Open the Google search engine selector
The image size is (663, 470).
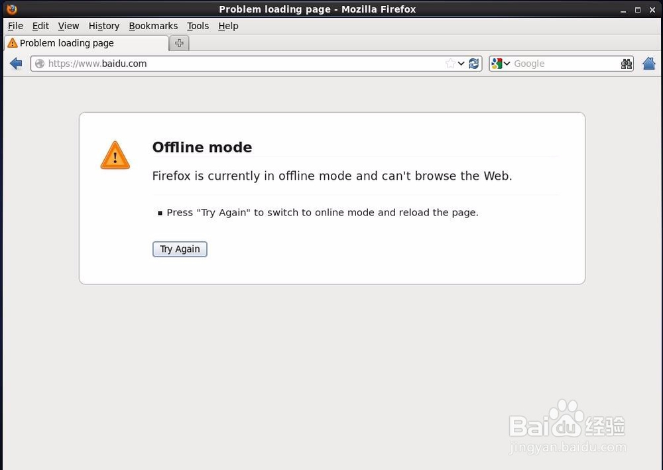pos(501,64)
